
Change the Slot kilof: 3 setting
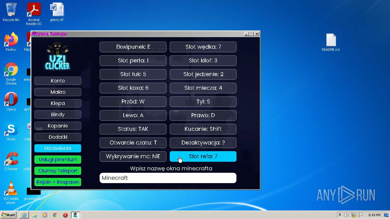pyautogui.click(x=203, y=61)
